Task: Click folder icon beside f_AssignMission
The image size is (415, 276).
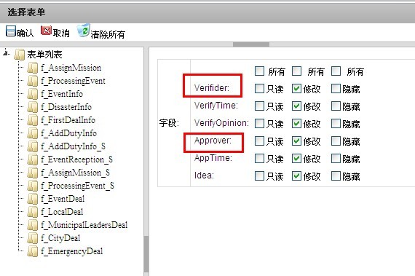Action: [33, 68]
